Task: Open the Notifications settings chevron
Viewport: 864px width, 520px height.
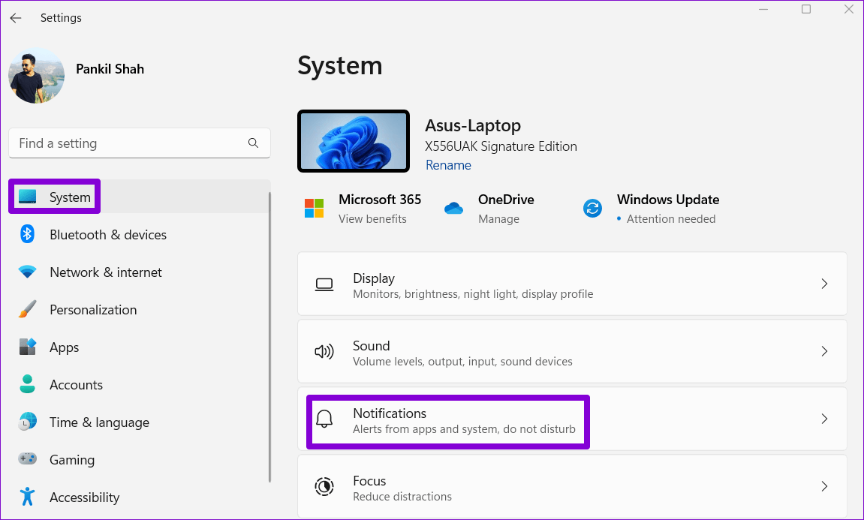Action: [x=824, y=419]
